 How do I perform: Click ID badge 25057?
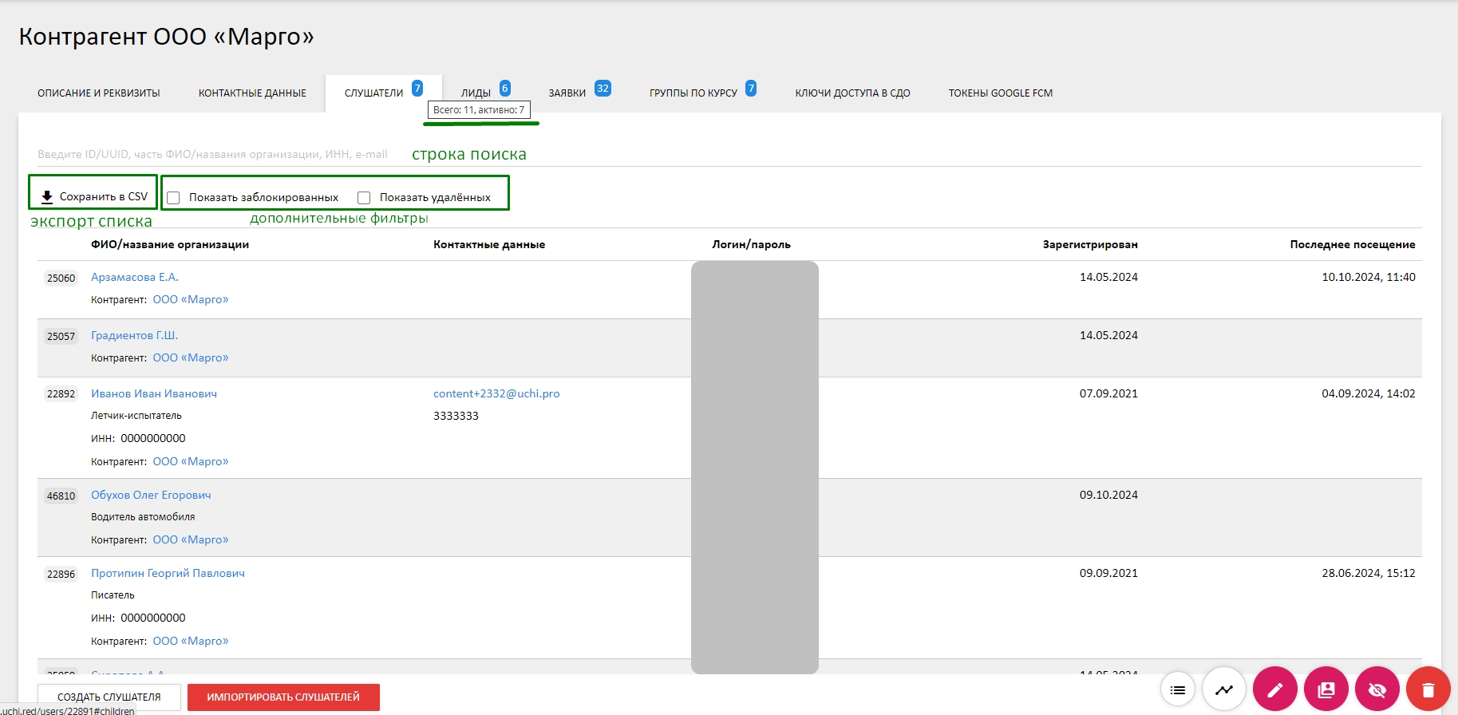click(61, 336)
